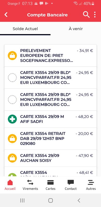Open the PRET SOGEFINANC transaction details
This screenshot has height=207, width=101.
50,56
